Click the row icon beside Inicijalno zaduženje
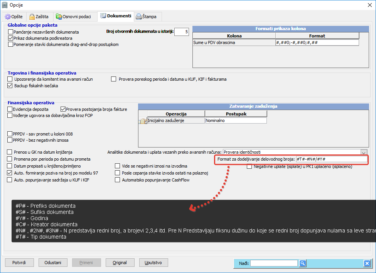The height and width of the screenshot is (273, 376). (142, 121)
